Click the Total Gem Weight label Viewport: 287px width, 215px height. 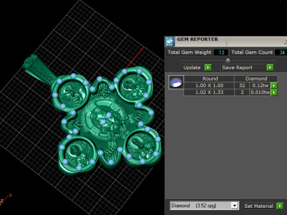click(x=190, y=53)
